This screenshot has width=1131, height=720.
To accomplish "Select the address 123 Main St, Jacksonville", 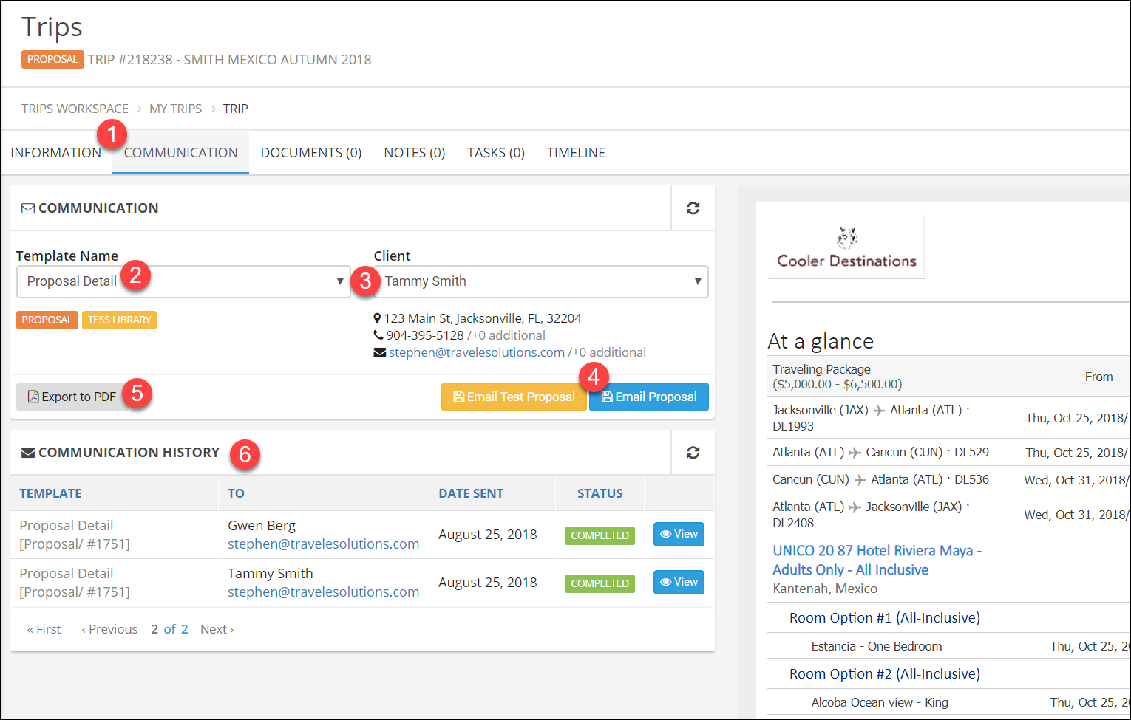I will point(483,319).
